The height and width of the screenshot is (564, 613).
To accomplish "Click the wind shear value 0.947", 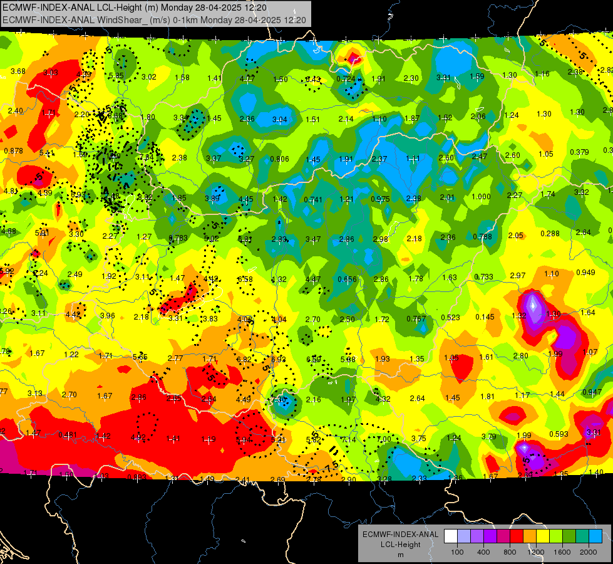I will [592, 392].
